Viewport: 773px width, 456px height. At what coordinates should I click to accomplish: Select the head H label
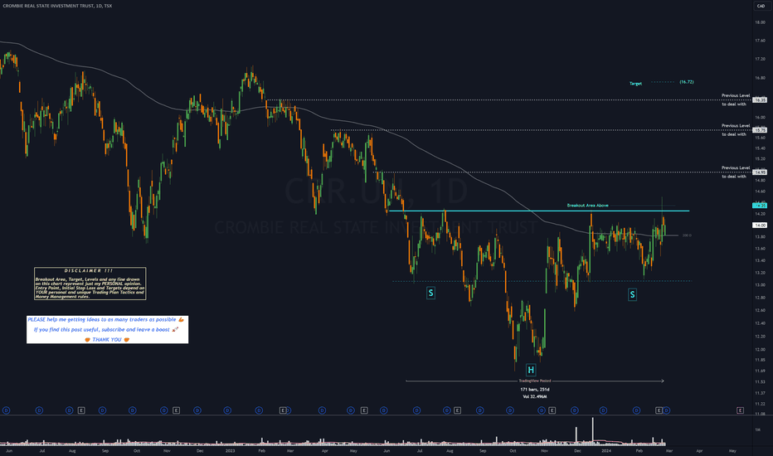531,370
